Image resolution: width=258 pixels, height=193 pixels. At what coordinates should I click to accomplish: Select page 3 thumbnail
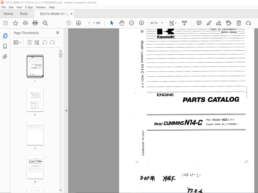coord(35,134)
